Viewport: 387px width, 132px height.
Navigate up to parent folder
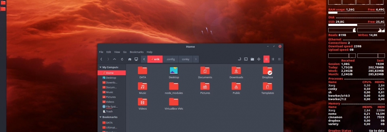[114, 59]
